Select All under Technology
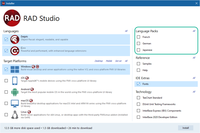 click(194, 92)
